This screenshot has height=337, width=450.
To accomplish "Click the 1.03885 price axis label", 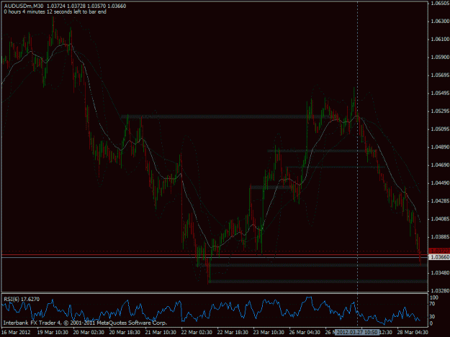I will (x=440, y=237).
